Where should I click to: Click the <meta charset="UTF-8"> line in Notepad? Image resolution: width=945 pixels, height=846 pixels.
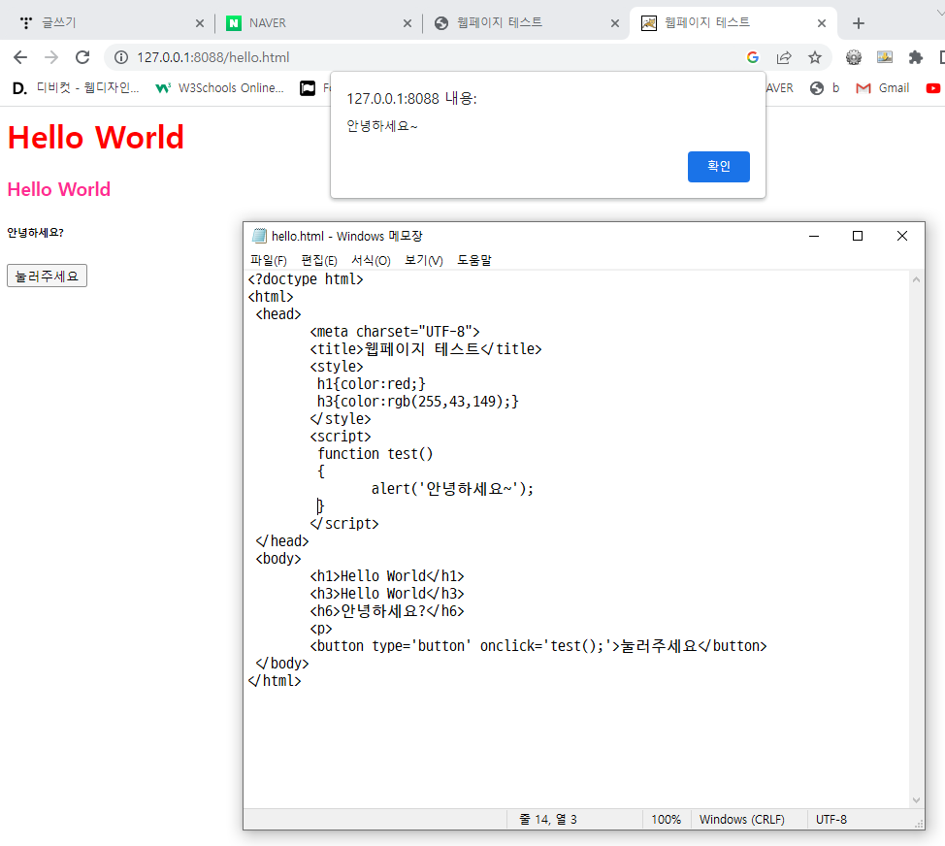(x=395, y=332)
